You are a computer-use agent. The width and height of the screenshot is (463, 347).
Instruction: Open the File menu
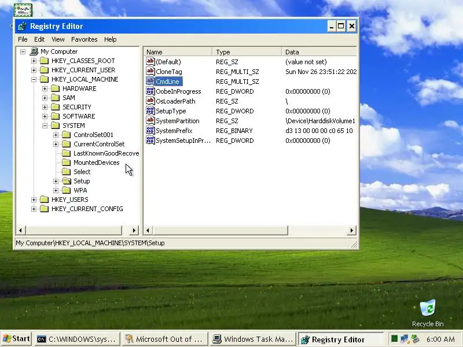23,39
